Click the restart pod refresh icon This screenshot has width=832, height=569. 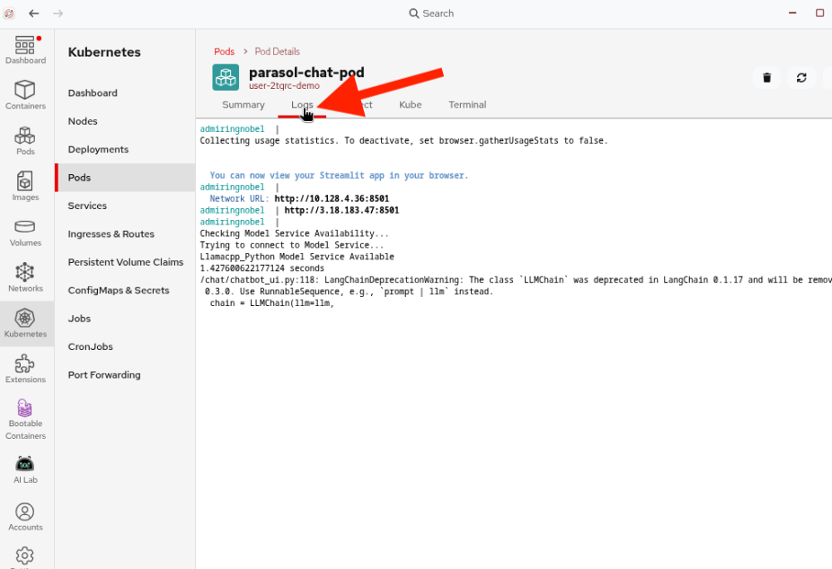click(801, 78)
